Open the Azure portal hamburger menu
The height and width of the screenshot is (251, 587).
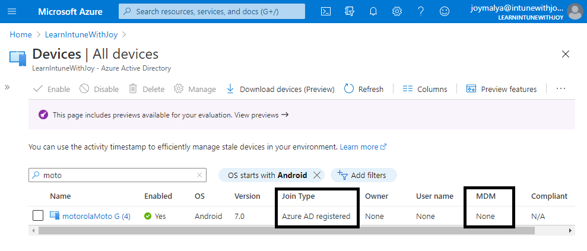coord(12,11)
